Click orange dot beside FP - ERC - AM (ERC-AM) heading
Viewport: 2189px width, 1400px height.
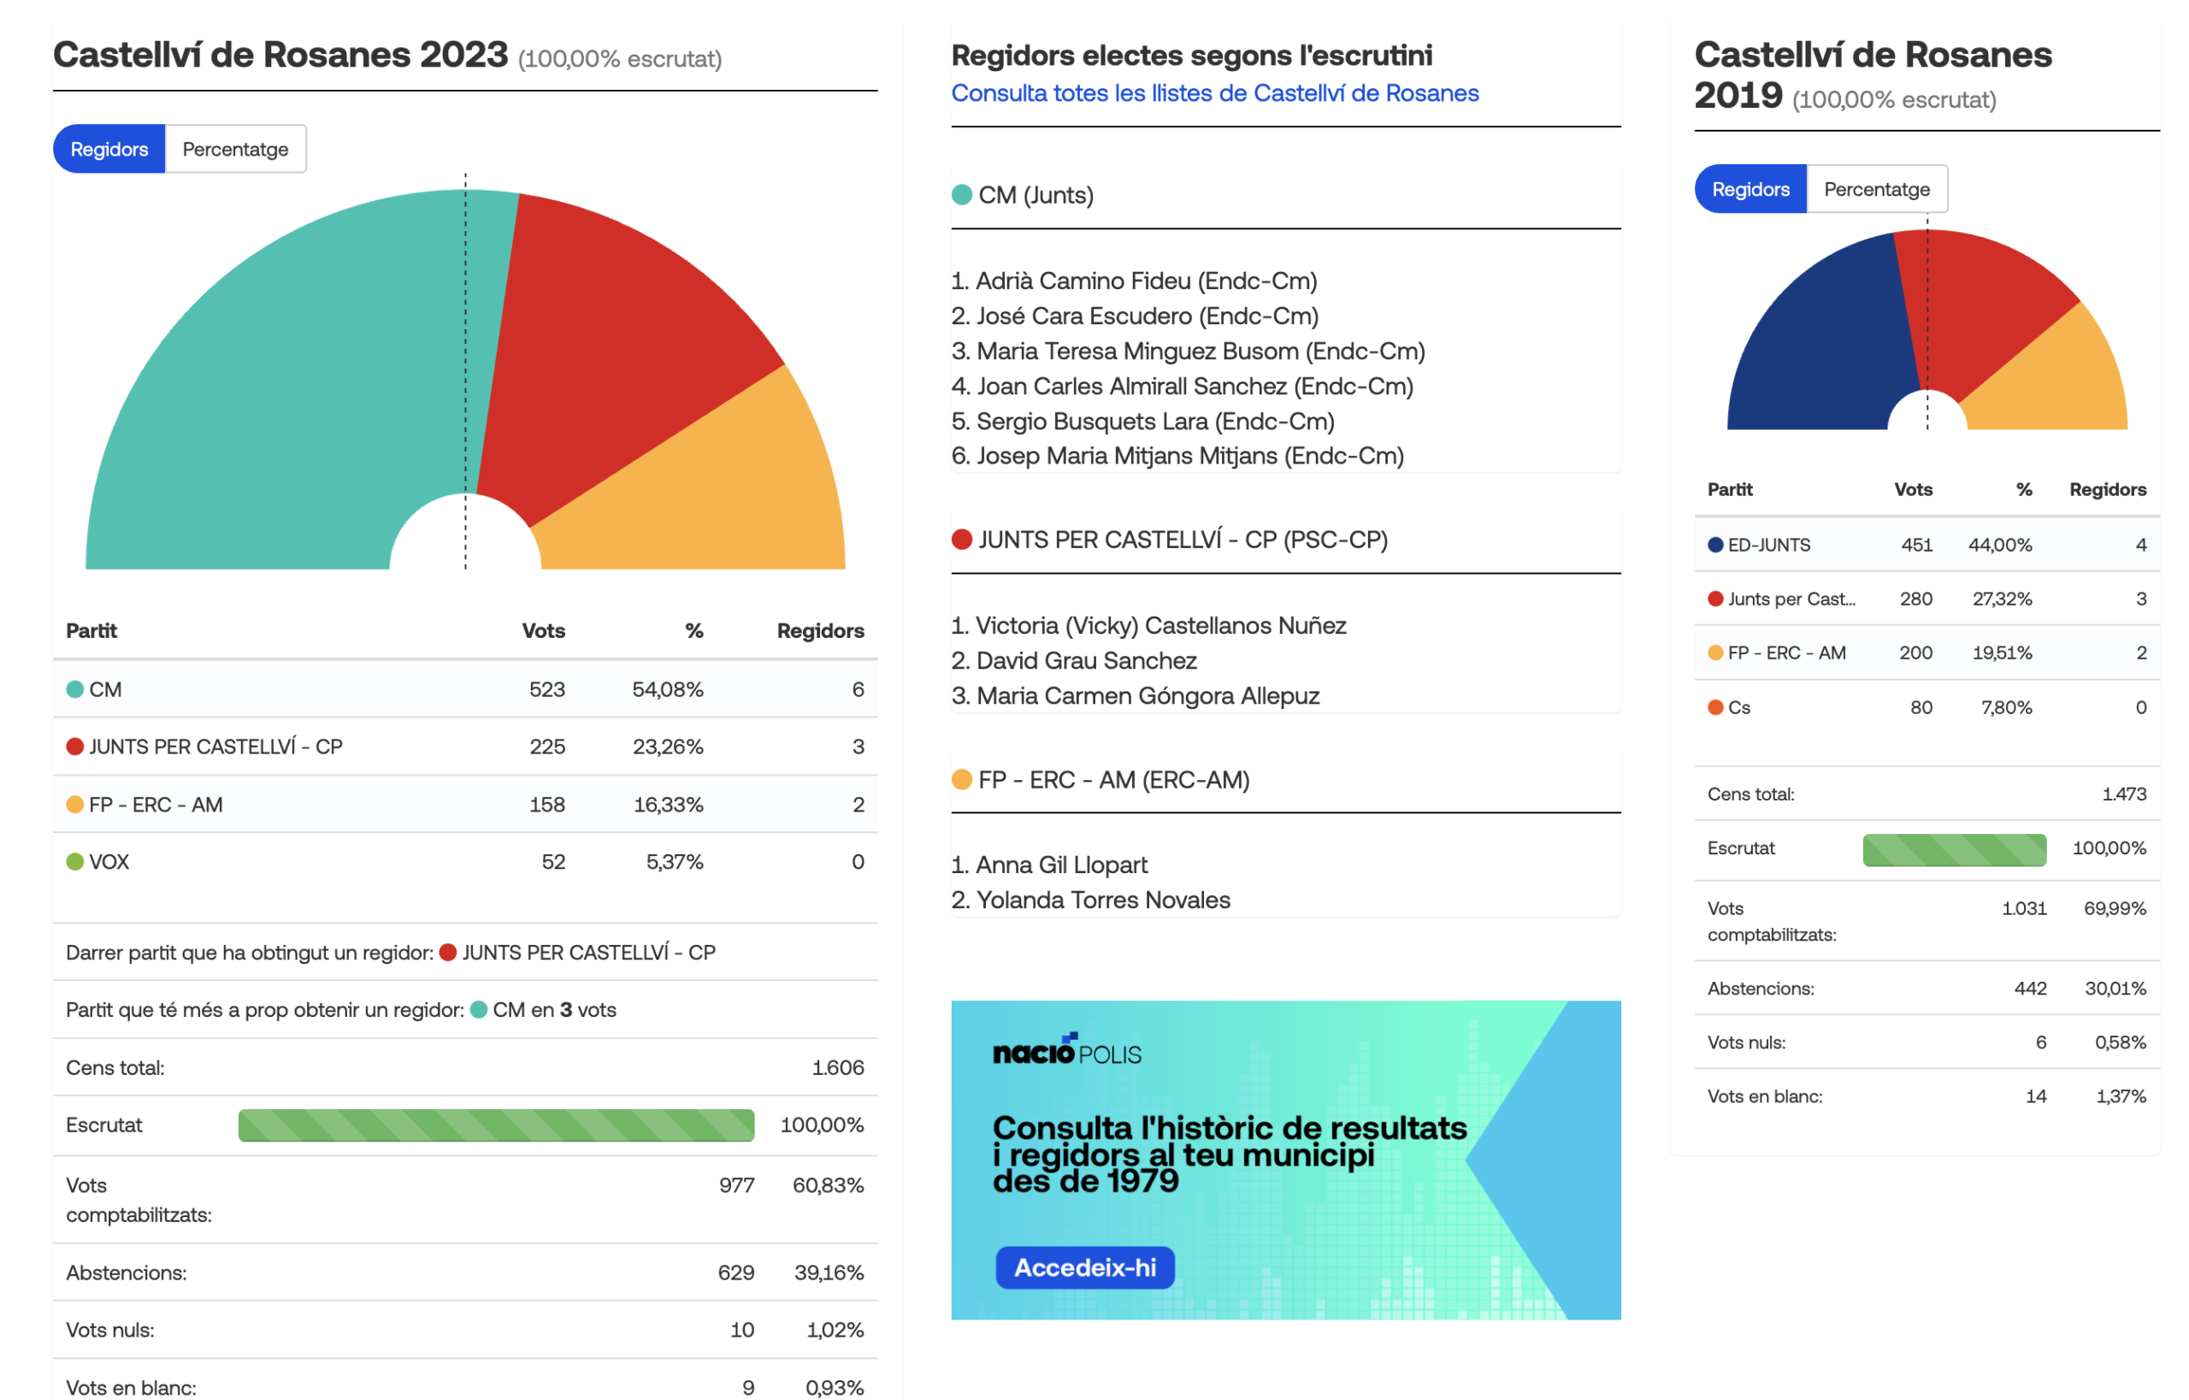tap(962, 779)
